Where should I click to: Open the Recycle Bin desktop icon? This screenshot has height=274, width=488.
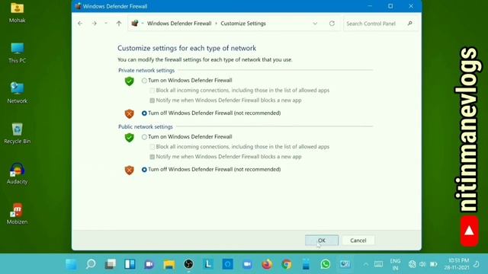17,133
